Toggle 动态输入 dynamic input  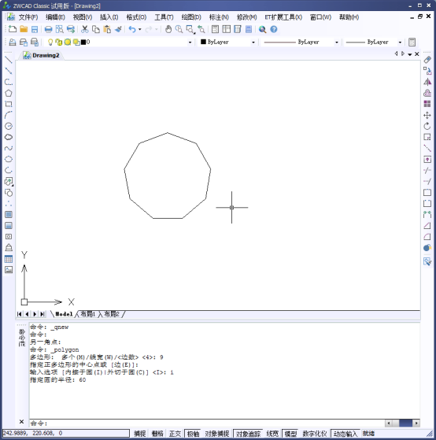[x=345, y=434]
